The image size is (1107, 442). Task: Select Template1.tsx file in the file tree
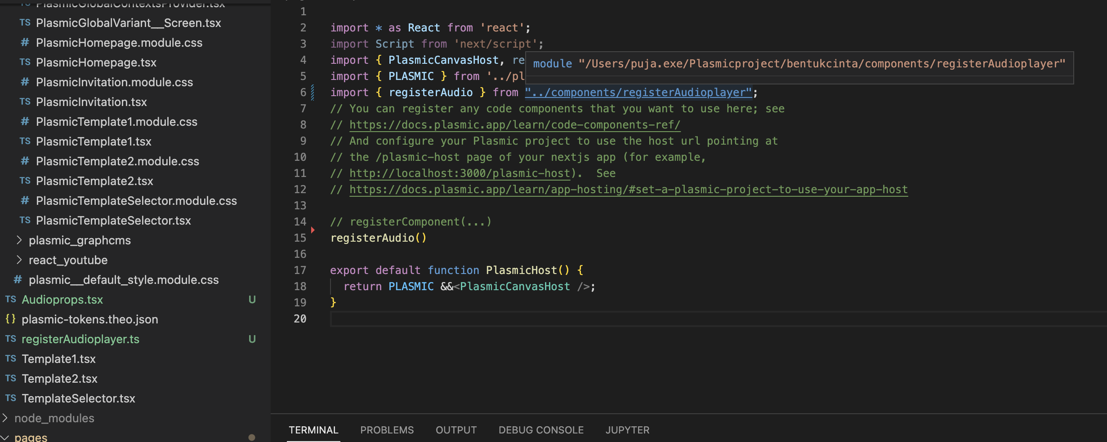pos(58,359)
